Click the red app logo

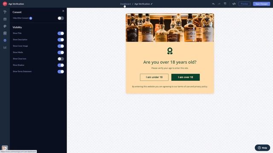[x=5, y=4]
